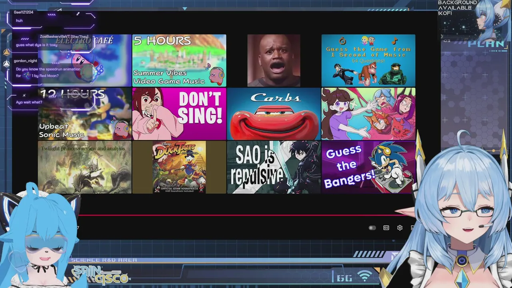Open the 'DON'T SING!' video thumbnail
Viewport: 512px width, 288px height.
179,114
